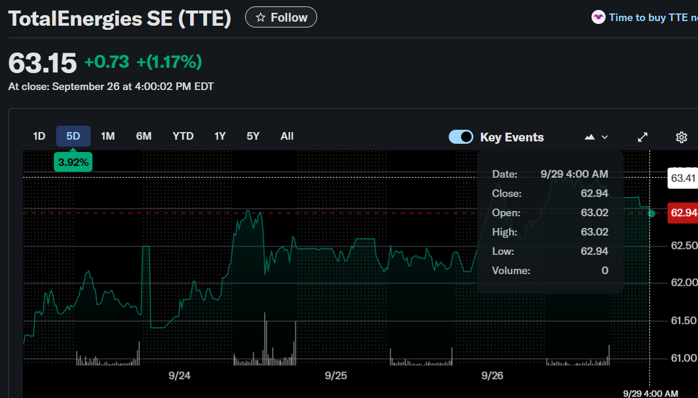Click the 62.00 price axis label
The height and width of the screenshot is (398, 698).
tap(684, 283)
